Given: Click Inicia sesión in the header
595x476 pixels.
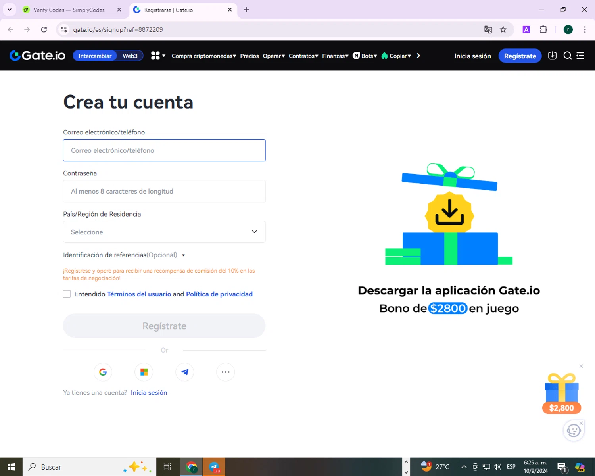Looking at the screenshot, I should point(473,56).
